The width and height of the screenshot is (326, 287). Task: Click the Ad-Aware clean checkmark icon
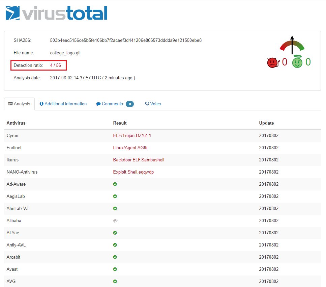(115, 184)
